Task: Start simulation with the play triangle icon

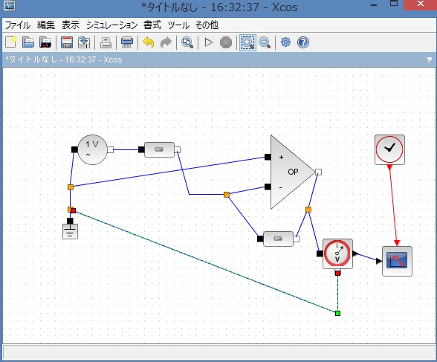Action: (x=208, y=42)
